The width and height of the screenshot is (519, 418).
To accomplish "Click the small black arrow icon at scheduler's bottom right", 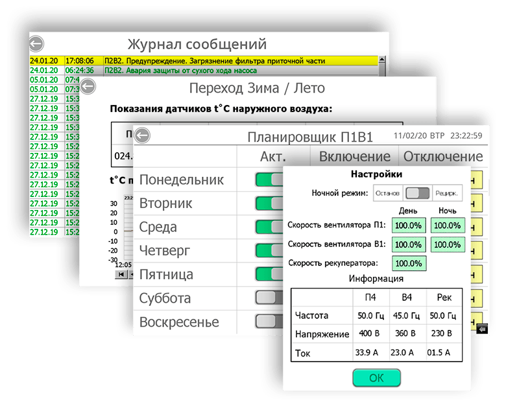I will point(482,329).
